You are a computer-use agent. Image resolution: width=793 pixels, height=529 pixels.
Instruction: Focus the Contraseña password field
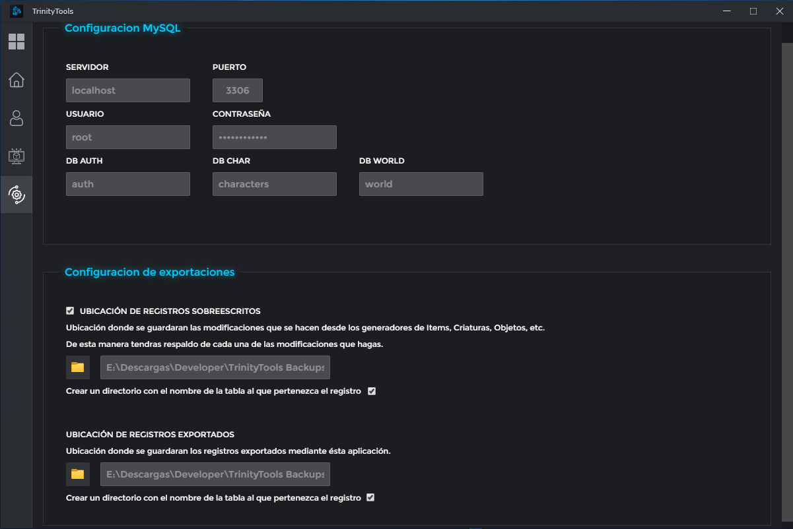tap(275, 137)
